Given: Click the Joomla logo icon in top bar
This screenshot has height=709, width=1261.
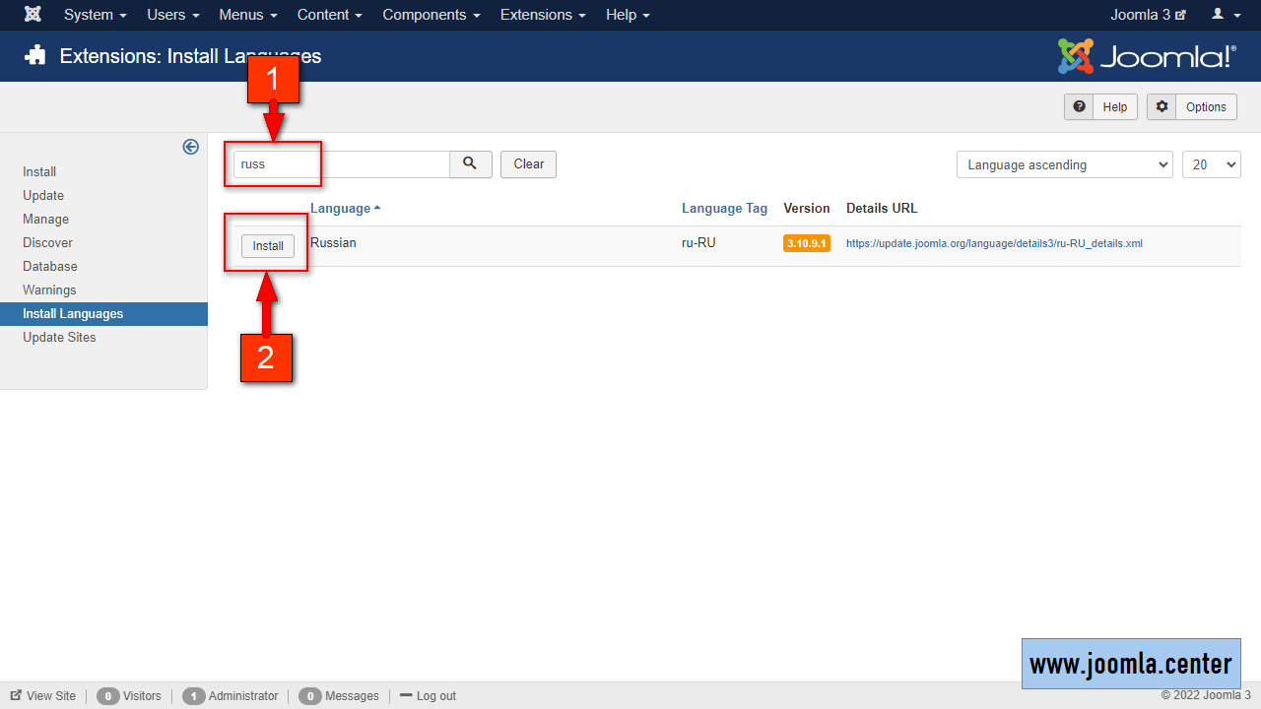Looking at the screenshot, I should point(33,15).
